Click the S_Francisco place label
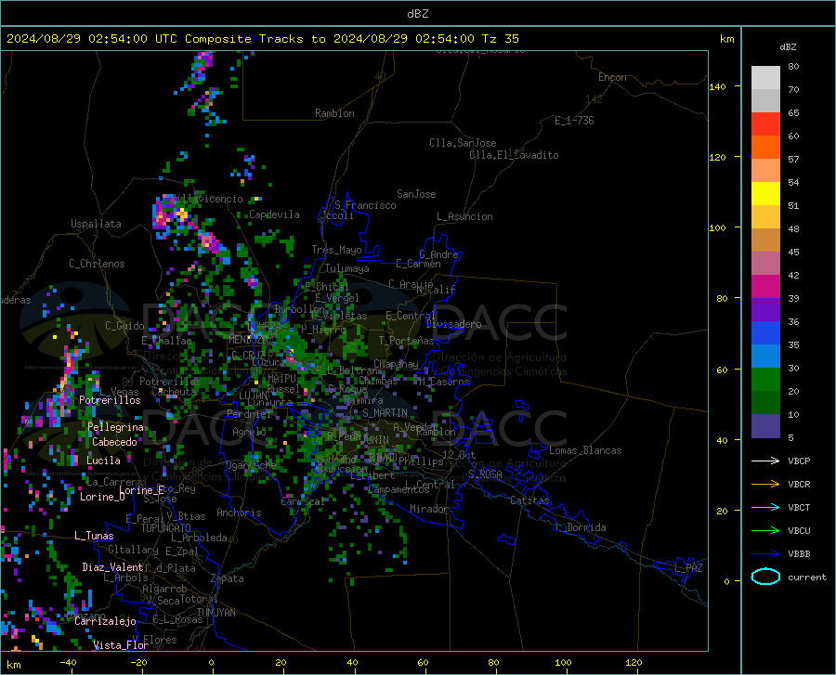836x675 pixels. pyautogui.click(x=365, y=205)
